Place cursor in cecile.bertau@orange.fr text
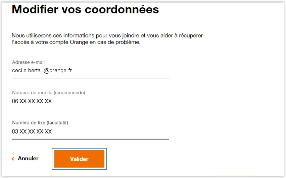The width and height of the screenshot is (286, 178). 42,71
